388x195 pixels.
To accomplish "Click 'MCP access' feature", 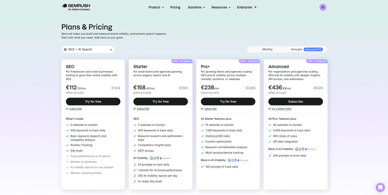I will [x=146, y=151].
